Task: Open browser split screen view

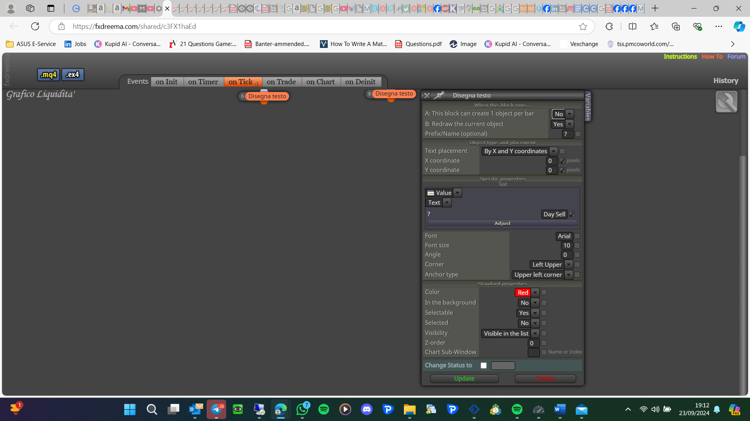Action: coord(632,27)
